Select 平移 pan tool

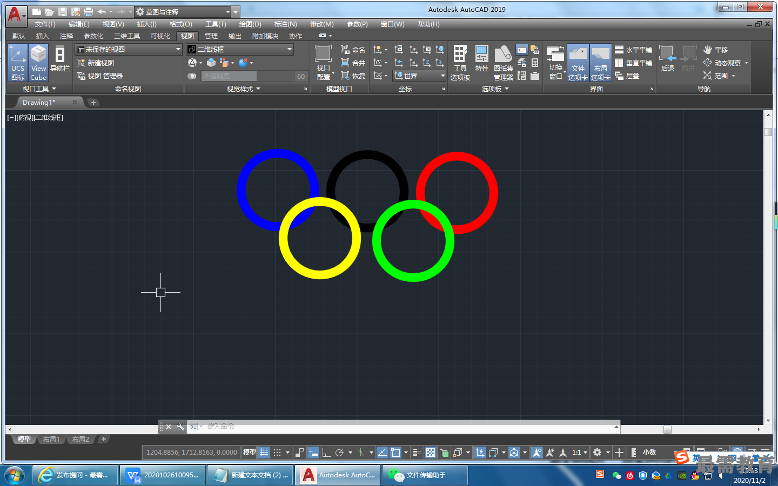[716, 50]
